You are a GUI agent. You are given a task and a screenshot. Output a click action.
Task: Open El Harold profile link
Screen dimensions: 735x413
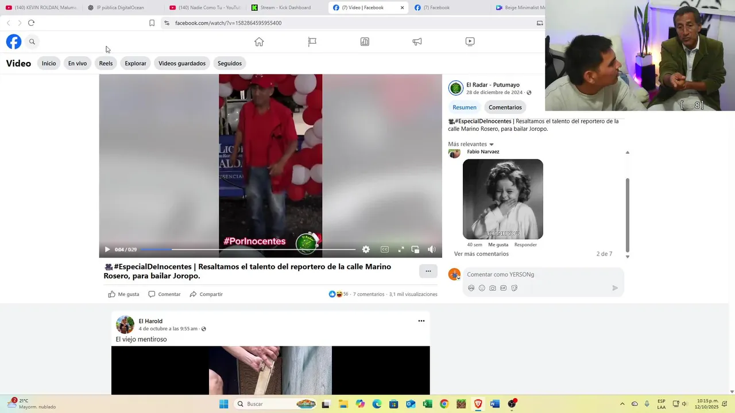(x=150, y=321)
